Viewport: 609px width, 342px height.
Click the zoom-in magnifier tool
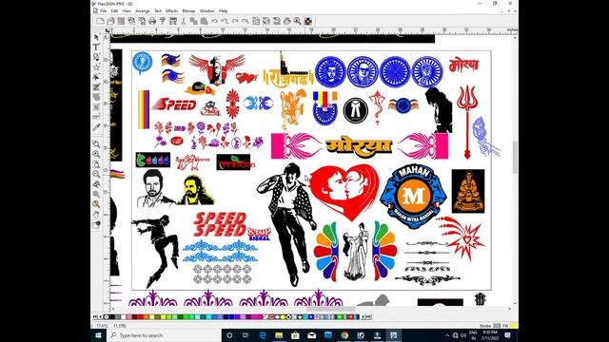point(96,154)
